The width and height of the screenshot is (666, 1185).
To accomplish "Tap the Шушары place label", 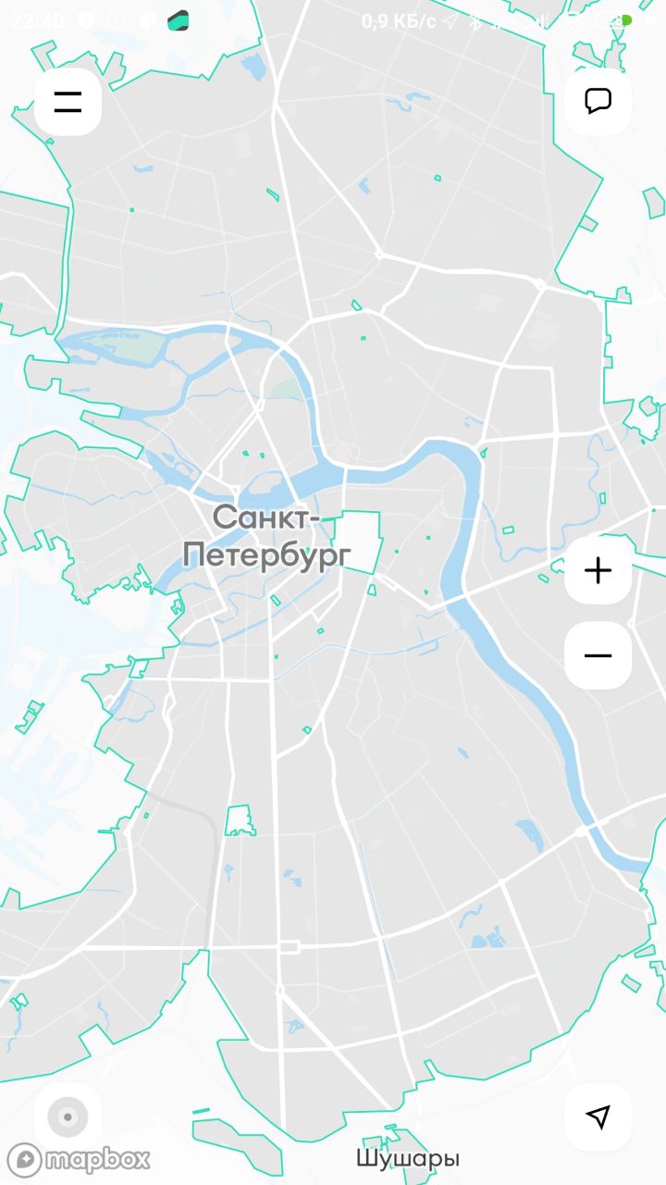I will 408,1158.
